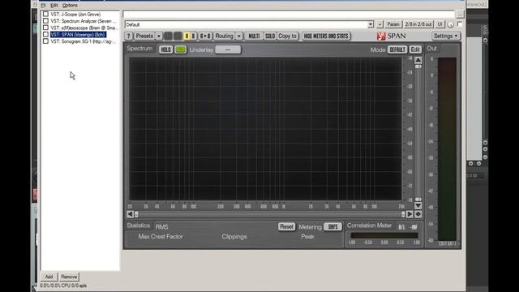The width and height of the screenshot is (519, 292).
Task: Select VST: Spectrum Analyzer (Seven row
Action: (x=84, y=21)
